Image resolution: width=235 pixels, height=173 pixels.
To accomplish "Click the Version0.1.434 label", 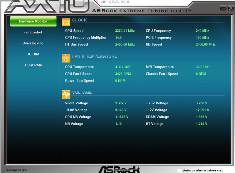I will tap(16, 170).
